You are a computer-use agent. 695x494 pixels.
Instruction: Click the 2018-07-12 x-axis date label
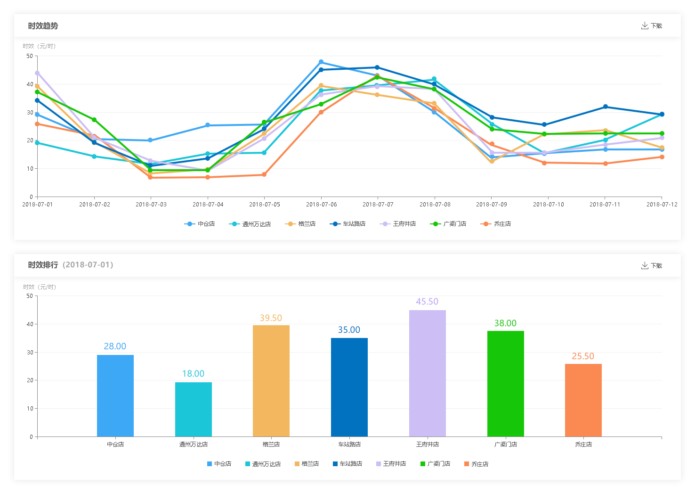pos(662,205)
